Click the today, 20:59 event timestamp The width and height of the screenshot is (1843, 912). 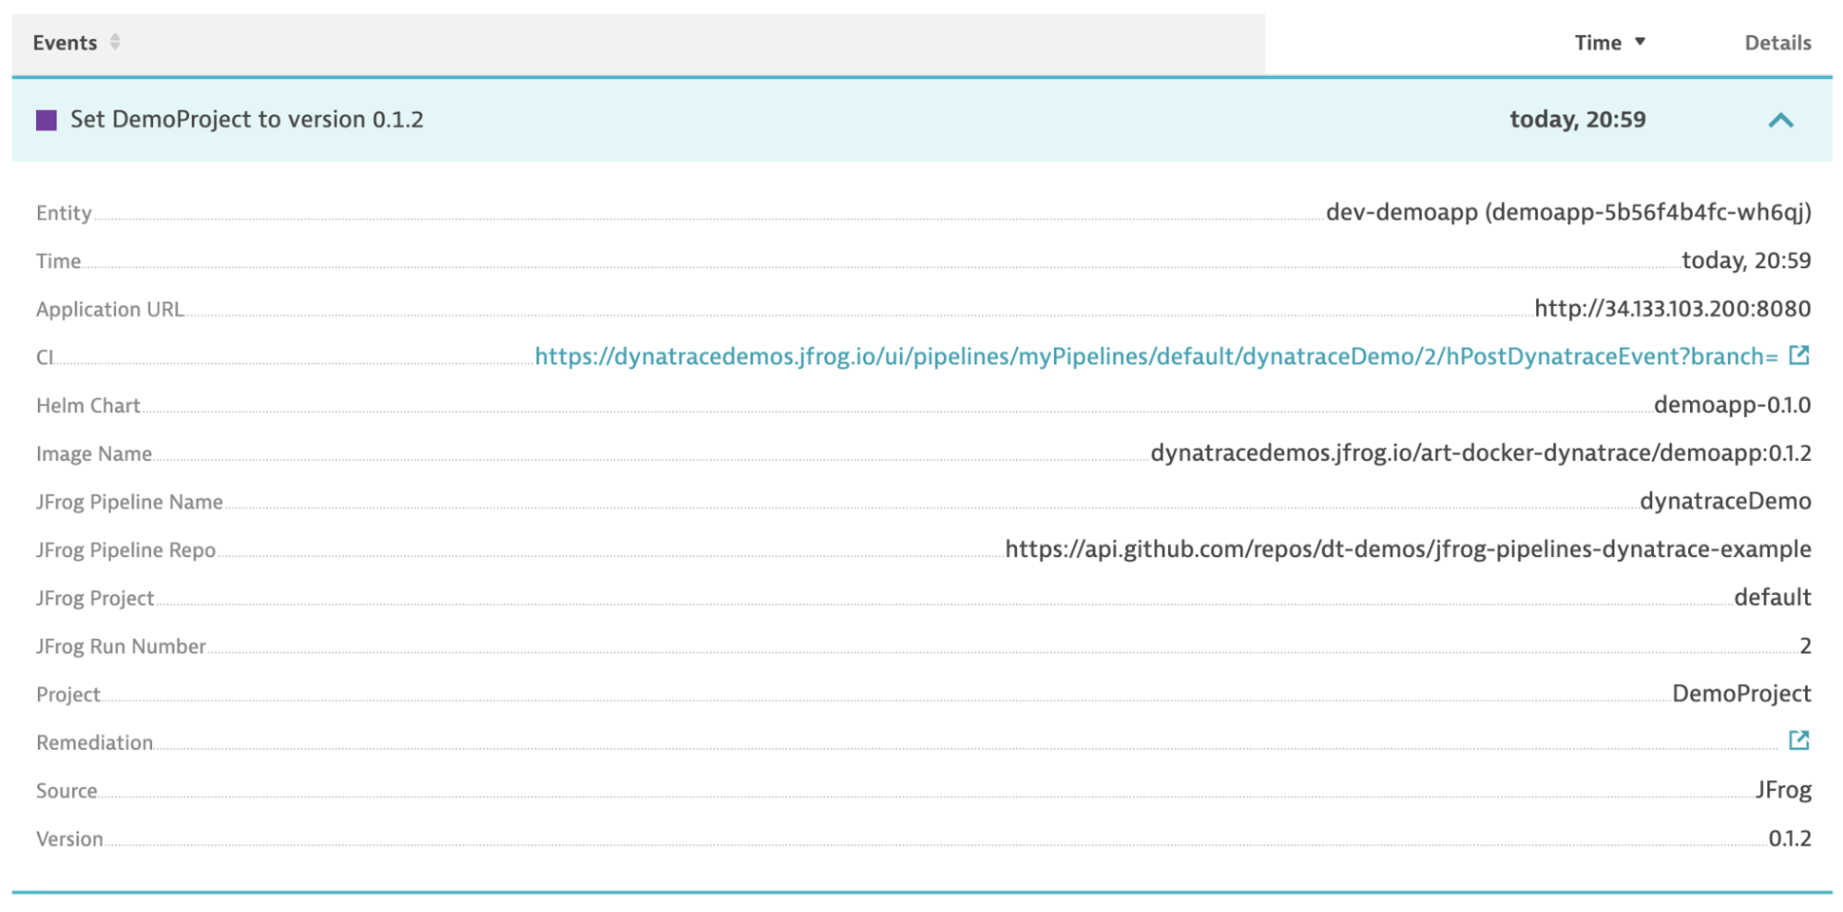coord(1578,119)
